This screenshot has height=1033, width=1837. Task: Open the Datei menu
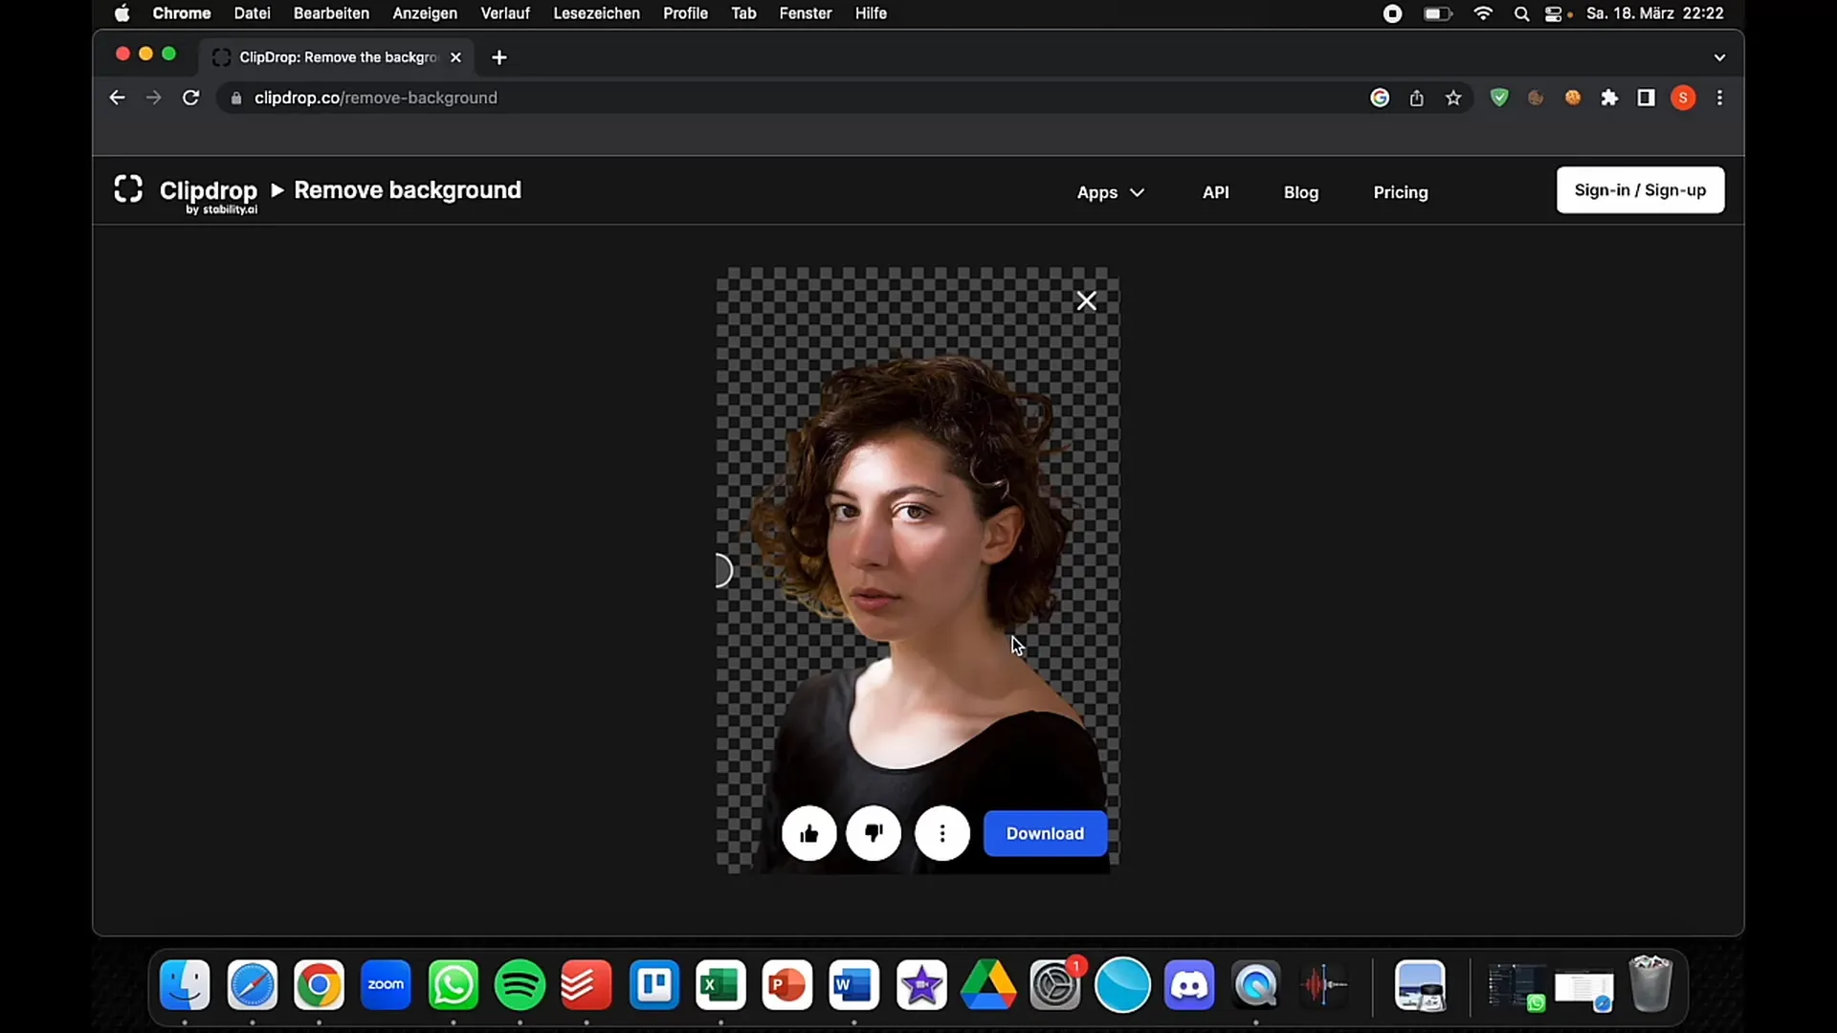click(x=252, y=13)
